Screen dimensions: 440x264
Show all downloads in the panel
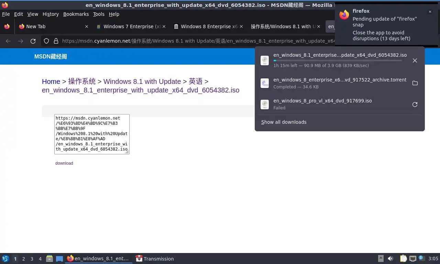pyautogui.click(x=284, y=122)
